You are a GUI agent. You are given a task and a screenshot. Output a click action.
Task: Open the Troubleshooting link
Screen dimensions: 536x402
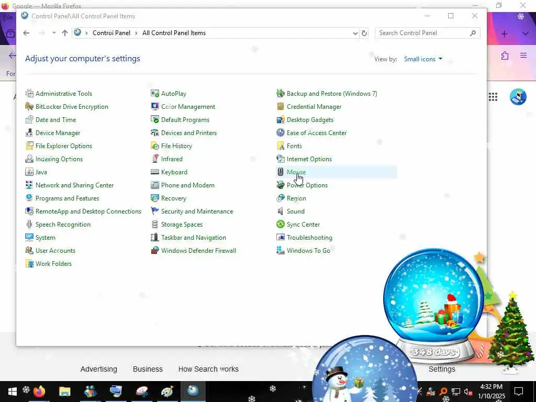309,237
